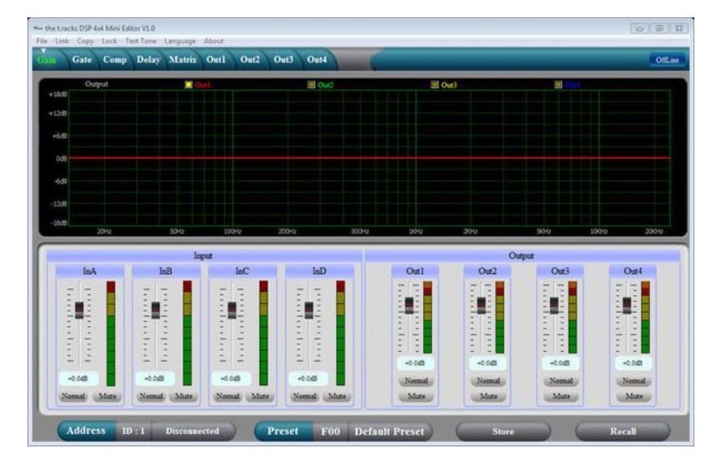Click the Out2 gain fader handle

coord(481,305)
